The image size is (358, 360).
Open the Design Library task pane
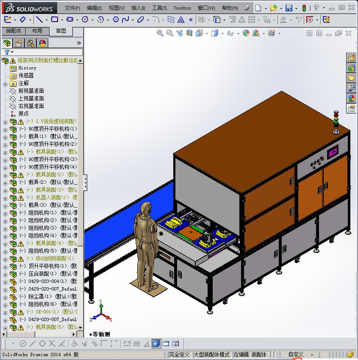click(351, 68)
